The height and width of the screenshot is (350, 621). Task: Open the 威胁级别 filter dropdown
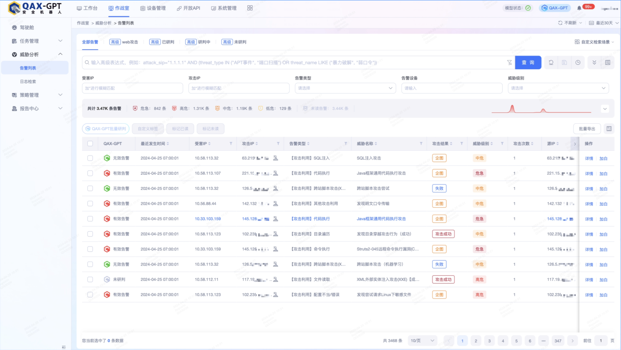tap(558, 88)
